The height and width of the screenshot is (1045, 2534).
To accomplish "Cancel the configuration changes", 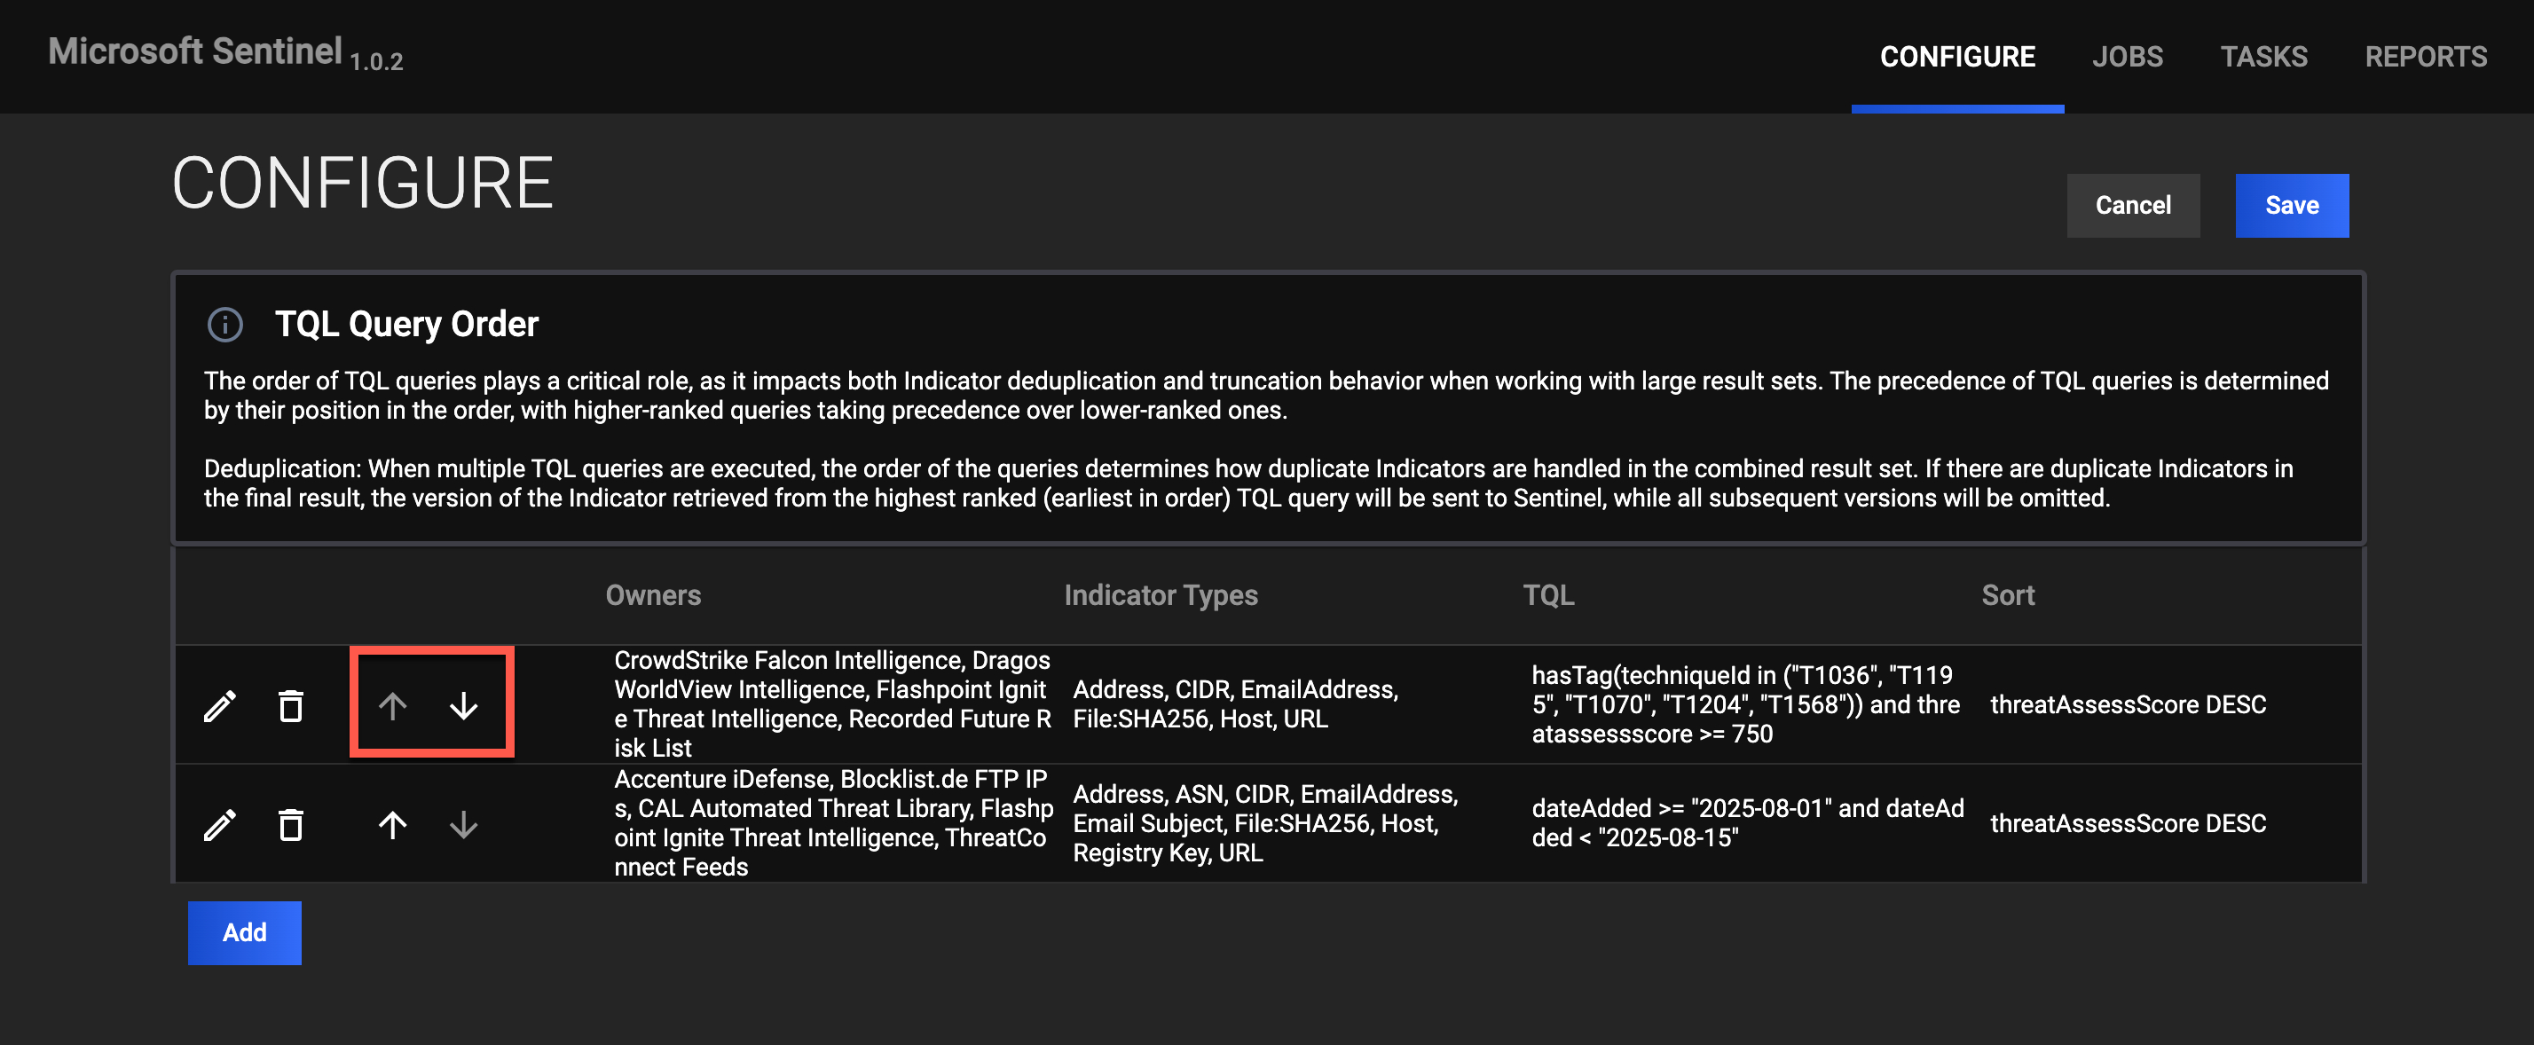I will click(x=2134, y=205).
